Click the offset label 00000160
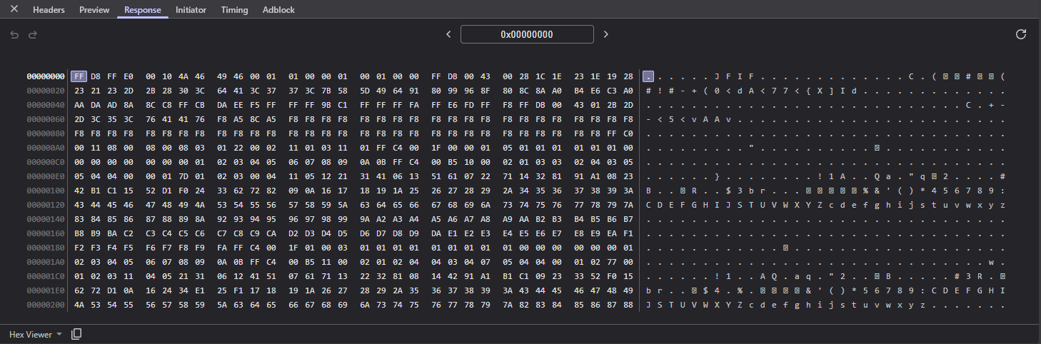The width and height of the screenshot is (1041, 344). (x=46, y=233)
